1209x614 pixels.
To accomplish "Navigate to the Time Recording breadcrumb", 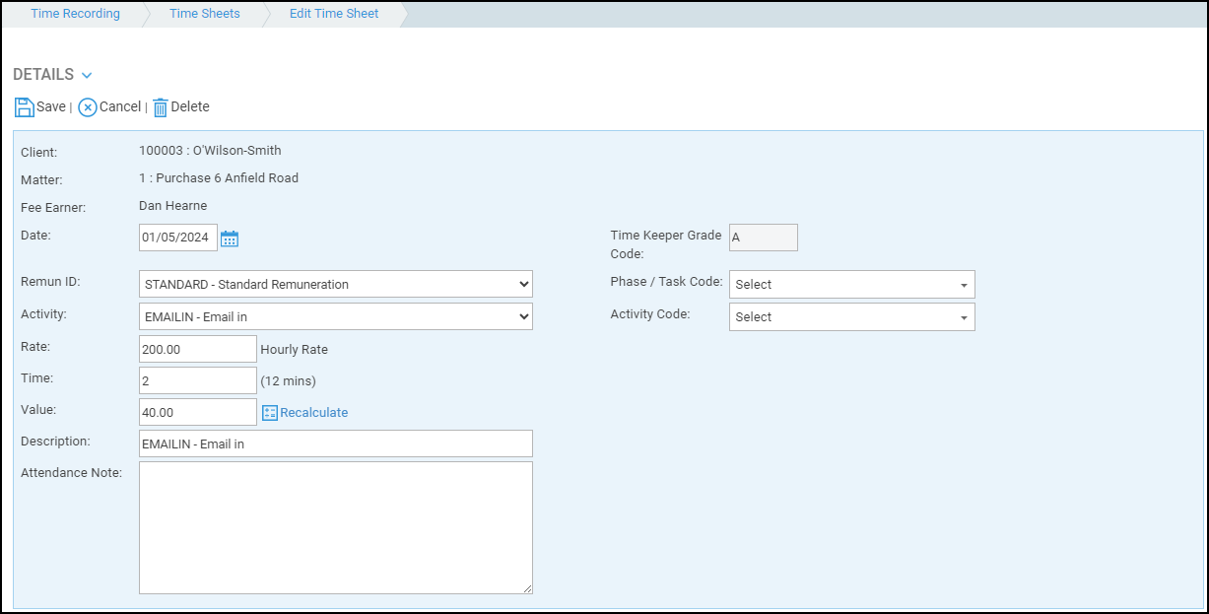I will click(x=75, y=13).
